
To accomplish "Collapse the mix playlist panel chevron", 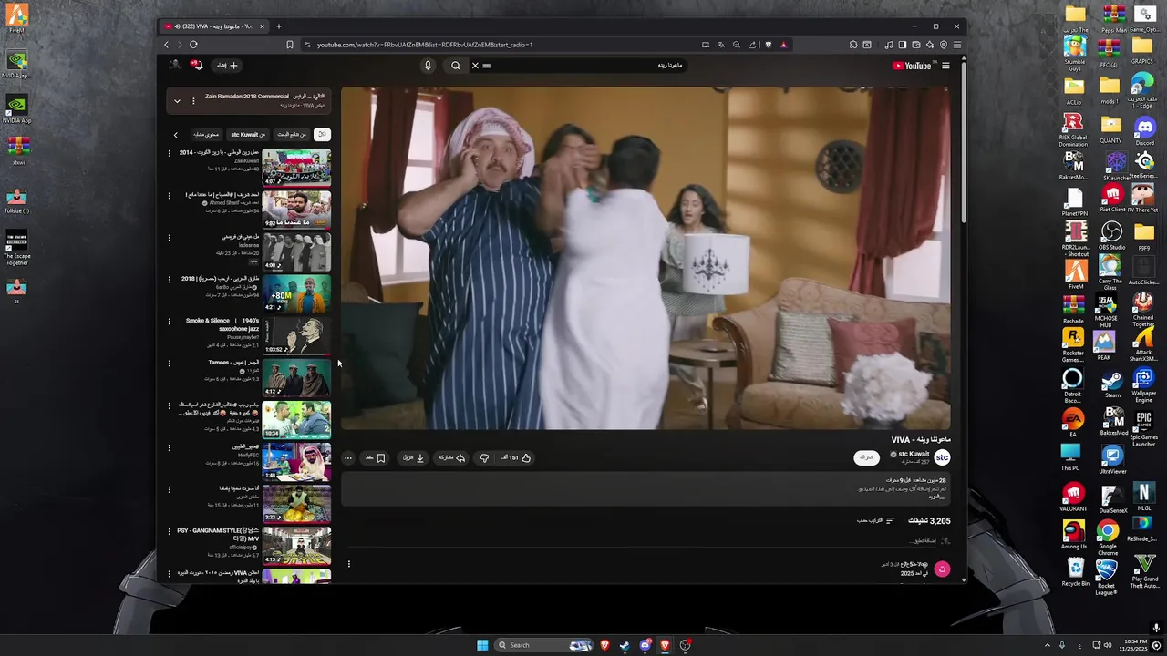I will pyautogui.click(x=177, y=101).
